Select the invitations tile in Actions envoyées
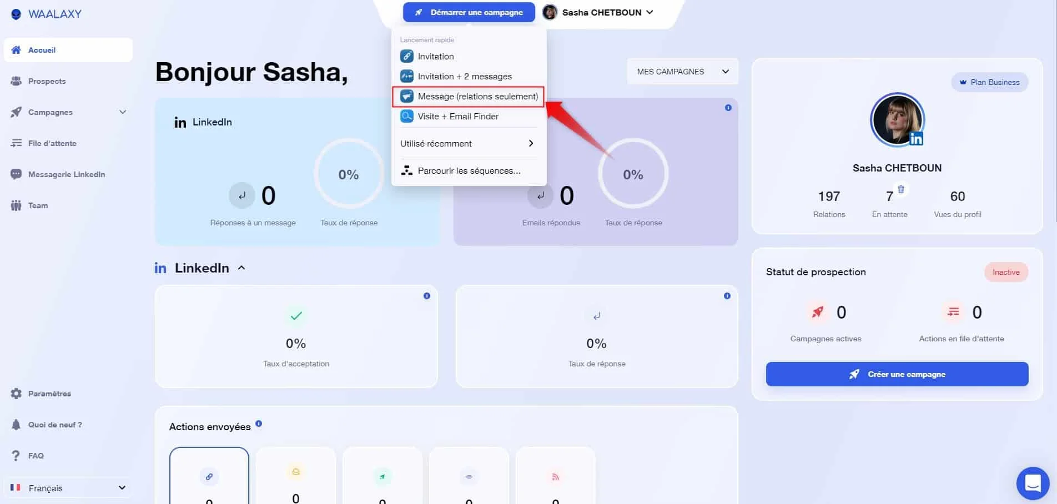This screenshot has width=1057, height=504. tap(209, 476)
